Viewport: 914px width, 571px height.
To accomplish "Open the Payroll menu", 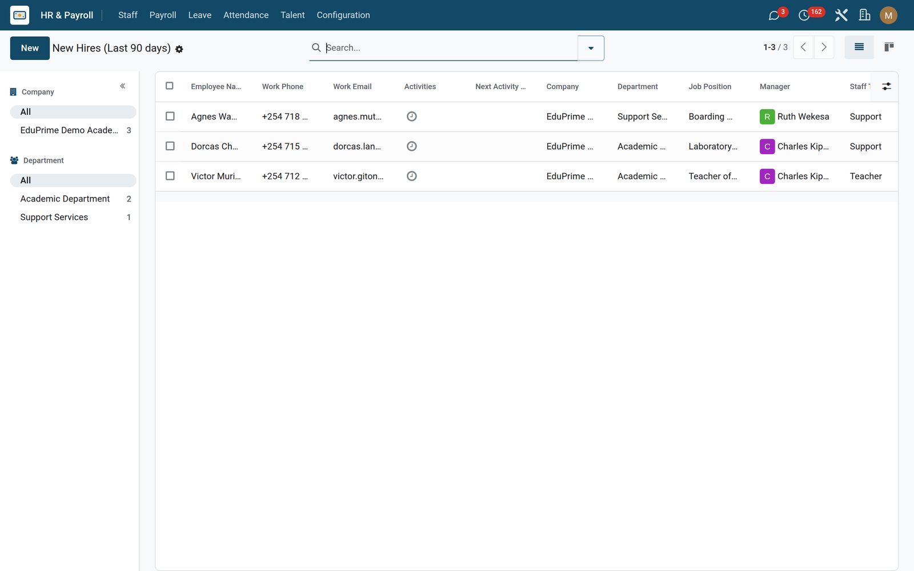I will click(x=163, y=15).
